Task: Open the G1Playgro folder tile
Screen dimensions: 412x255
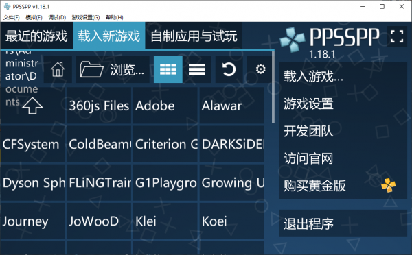Action: coord(165,182)
